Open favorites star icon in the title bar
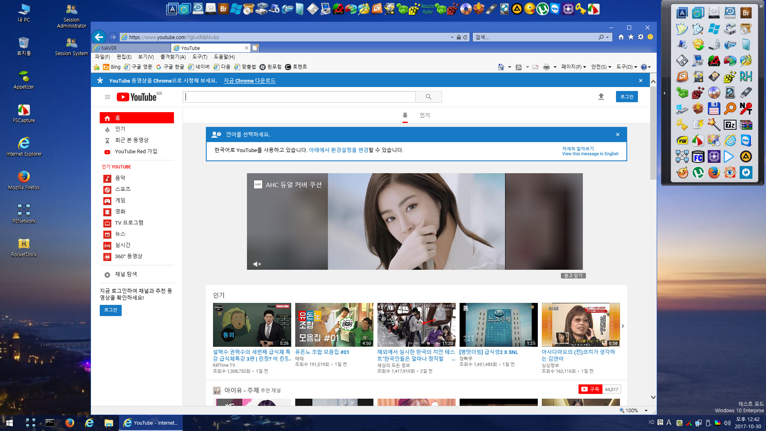The image size is (766, 431). coord(631,37)
